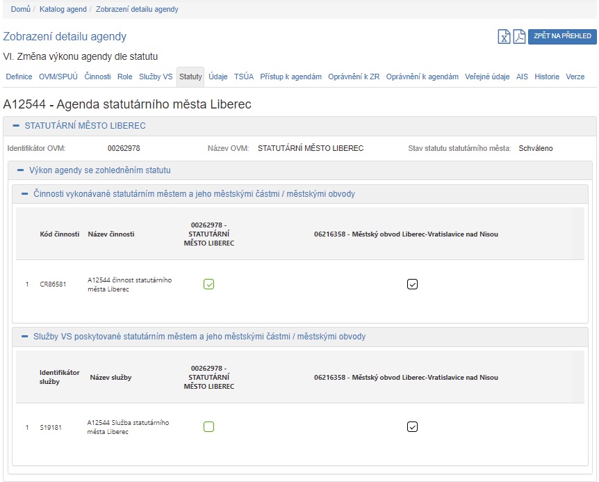Collapse STATUTÁRNÍ MĚSTO LIBEREC section

(x=16, y=126)
